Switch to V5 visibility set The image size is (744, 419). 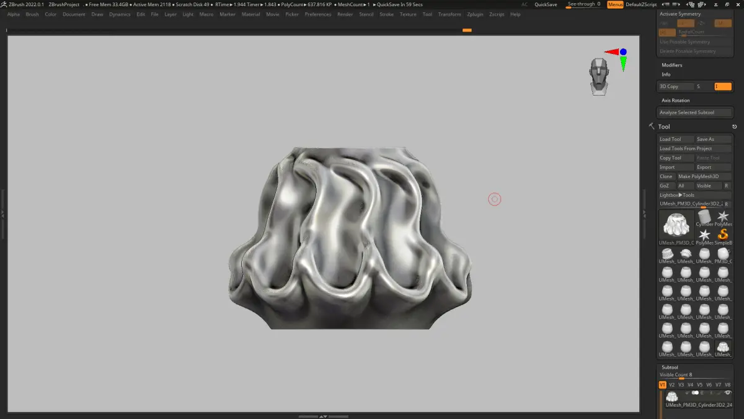[699, 385]
